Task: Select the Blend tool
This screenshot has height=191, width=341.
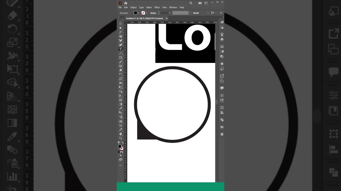Action: 121,113
